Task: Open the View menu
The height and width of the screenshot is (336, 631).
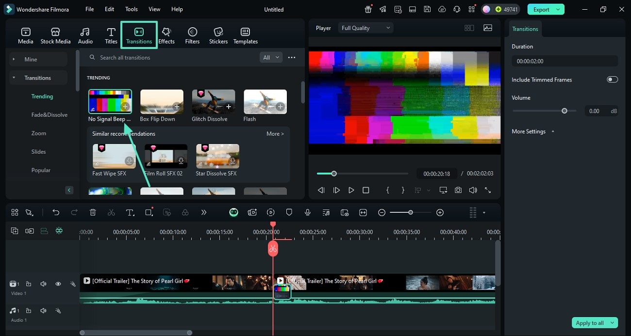Action: click(x=154, y=9)
